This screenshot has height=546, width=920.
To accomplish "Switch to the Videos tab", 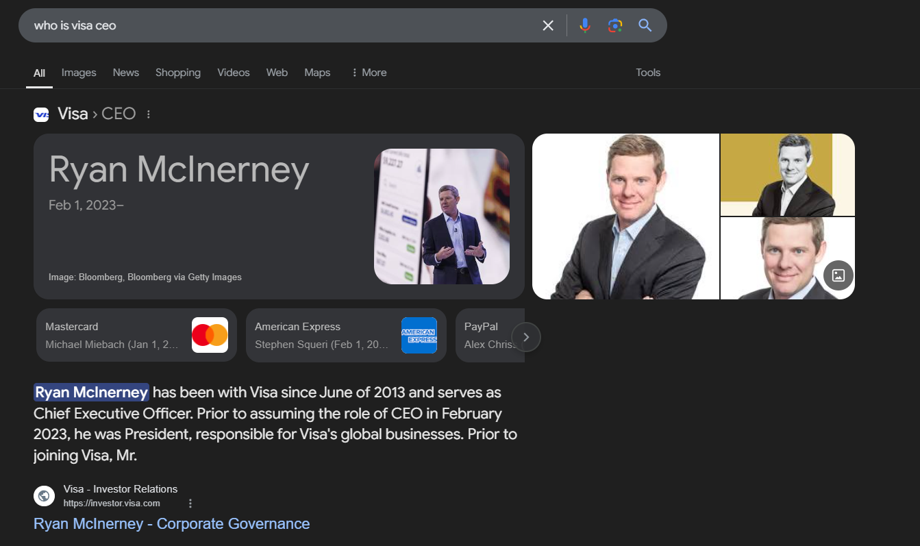I will tap(234, 73).
